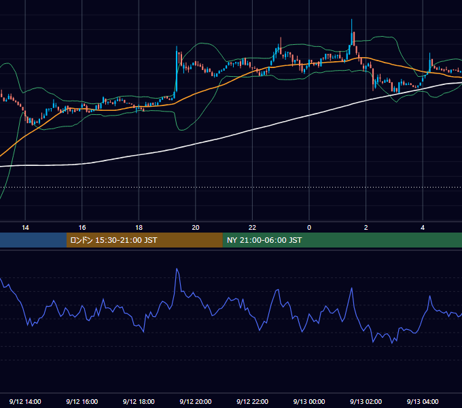This screenshot has width=462, height=408.
Task: Click the hour label 2 on chart axis
Action: tap(366, 228)
